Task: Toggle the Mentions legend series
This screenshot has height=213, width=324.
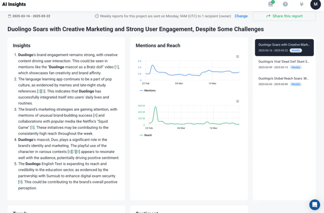Action: [x=148, y=91]
